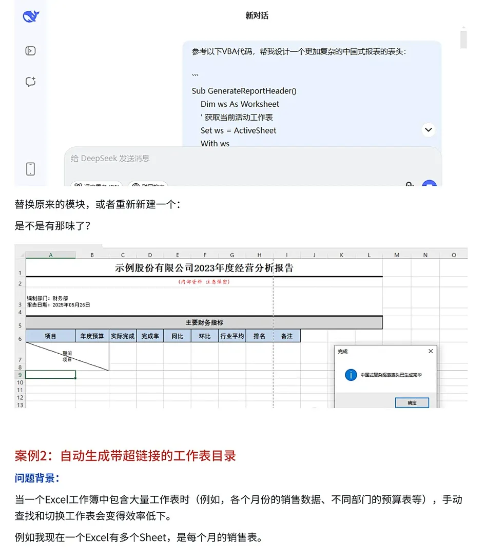Click the Dim ws As Worksheet line
Image resolution: width=485 pixels, height=560 pixels.
[x=240, y=104]
